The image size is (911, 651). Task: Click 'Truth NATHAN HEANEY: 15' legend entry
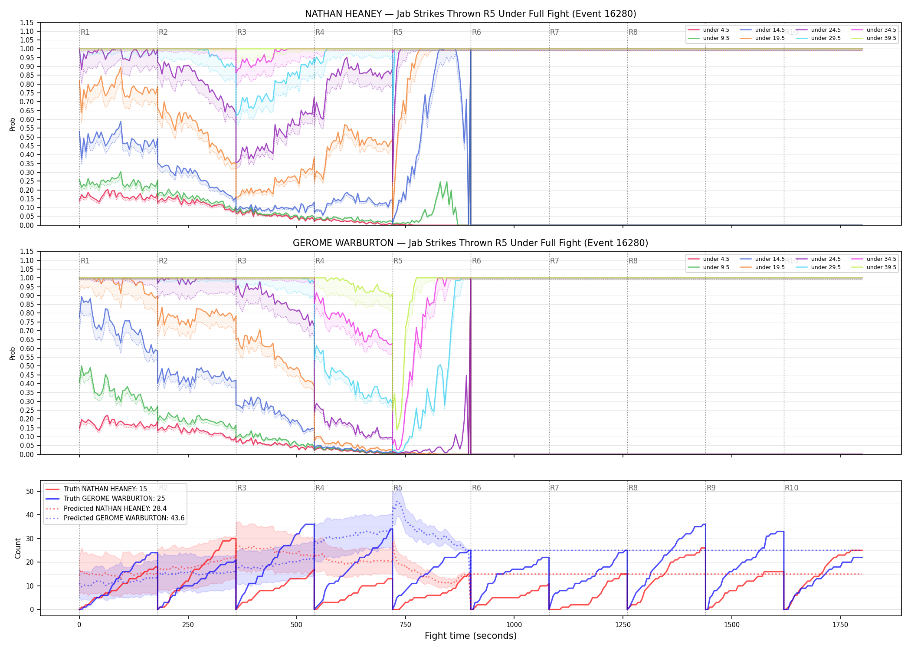[x=96, y=489]
